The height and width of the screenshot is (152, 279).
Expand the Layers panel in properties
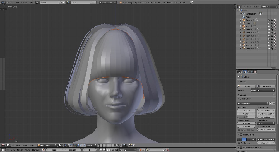pos(243,95)
